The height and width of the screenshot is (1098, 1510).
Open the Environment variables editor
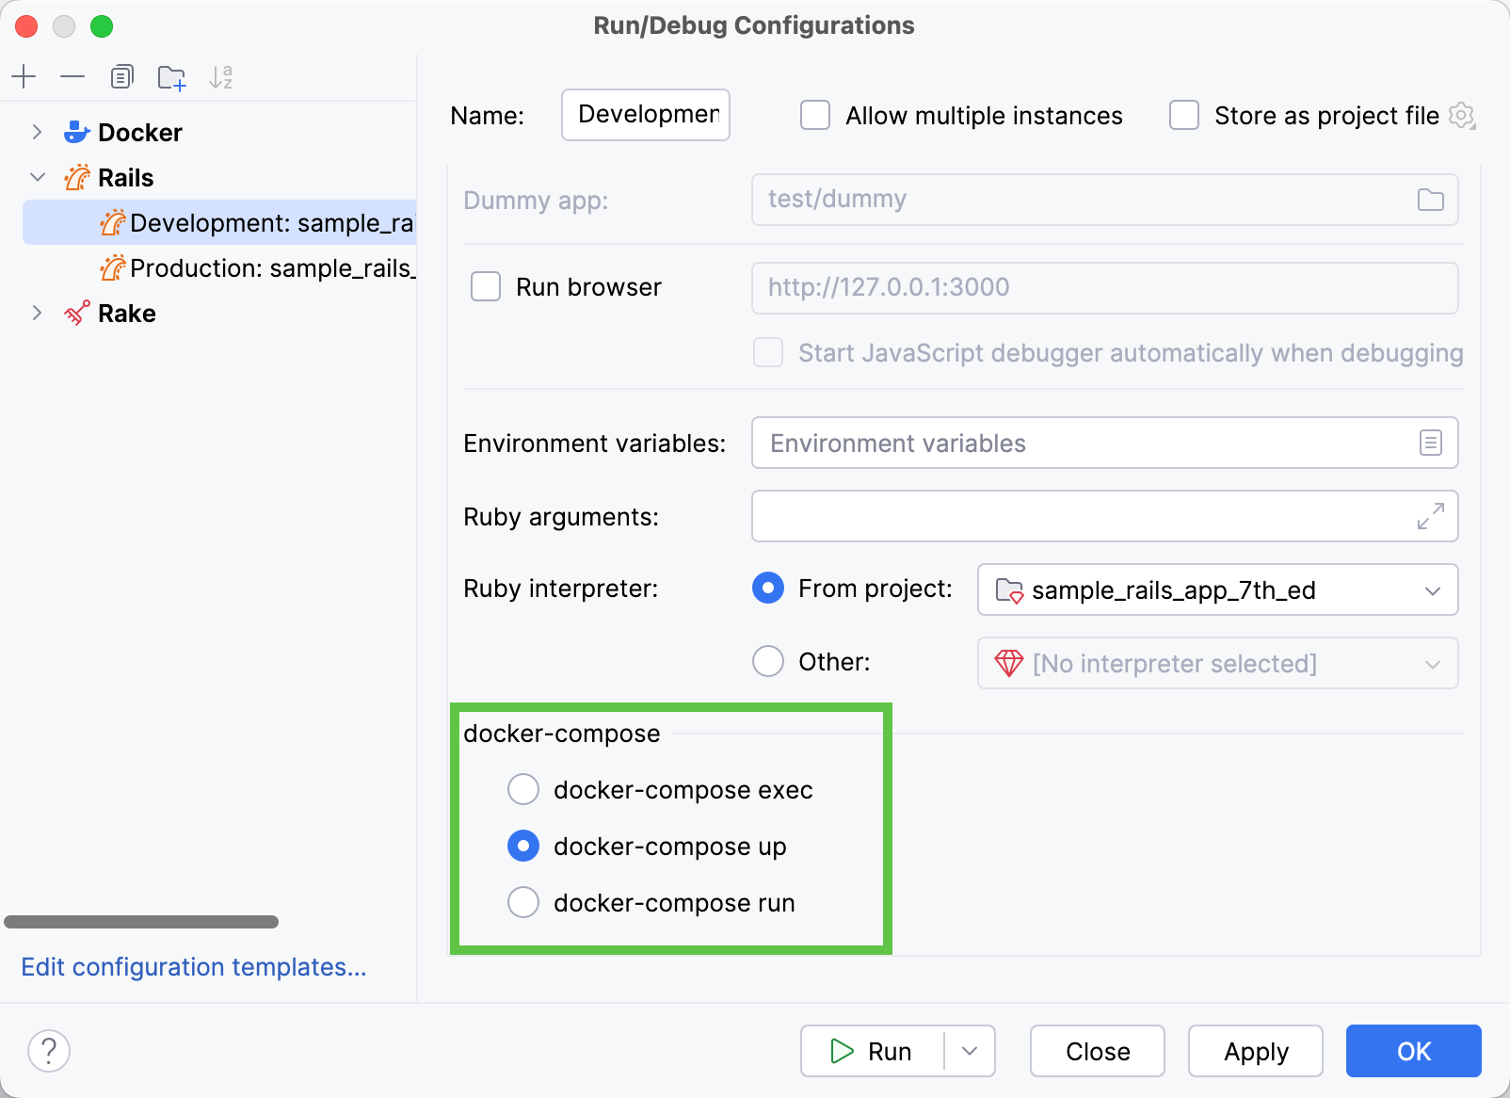click(1430, 443)
